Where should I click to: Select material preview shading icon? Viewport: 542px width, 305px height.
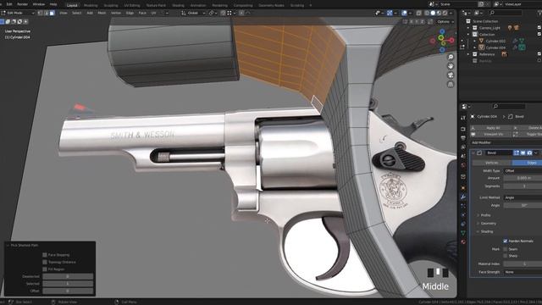[439, 13]
